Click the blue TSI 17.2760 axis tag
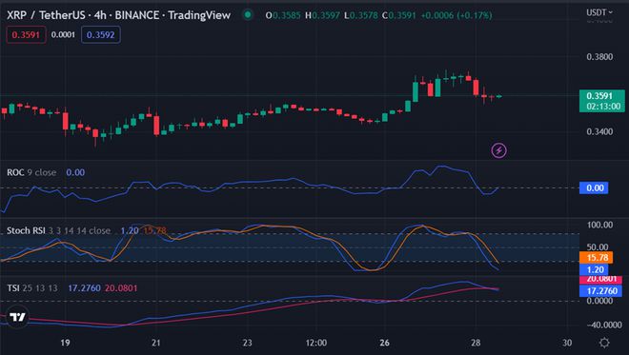Viewport: 629px width, 355px height. click(x=601, y=291)
